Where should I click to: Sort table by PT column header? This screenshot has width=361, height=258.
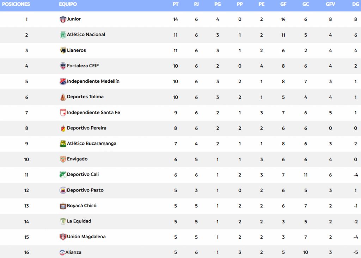pos(176,4)
